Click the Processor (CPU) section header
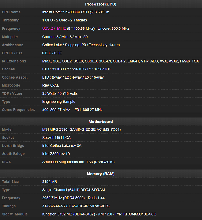 click(x=101, y=4)
